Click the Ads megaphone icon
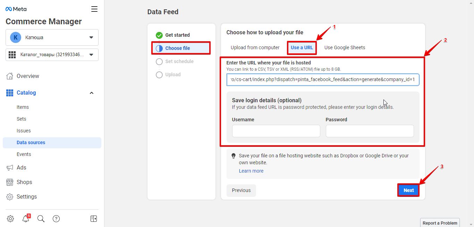The image size is (474, 227). [10, 167]
